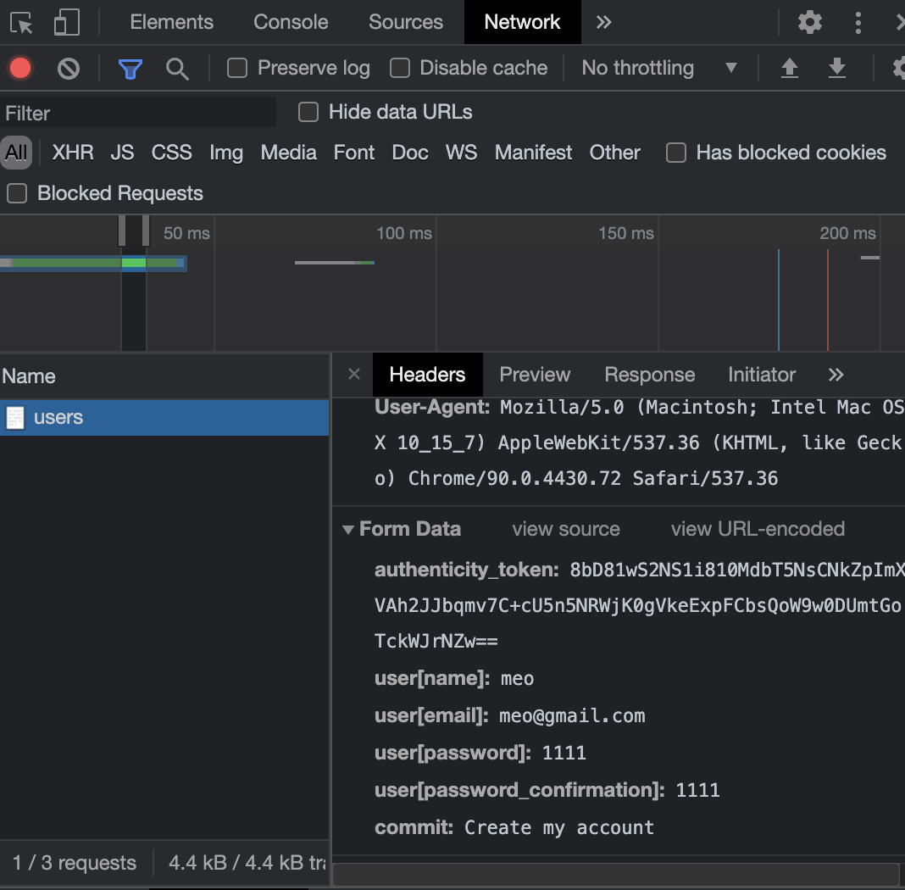The width and height of the screenshot is (905, 890).
Task: Click the timeline selection right handle
Action: point(146,231)
